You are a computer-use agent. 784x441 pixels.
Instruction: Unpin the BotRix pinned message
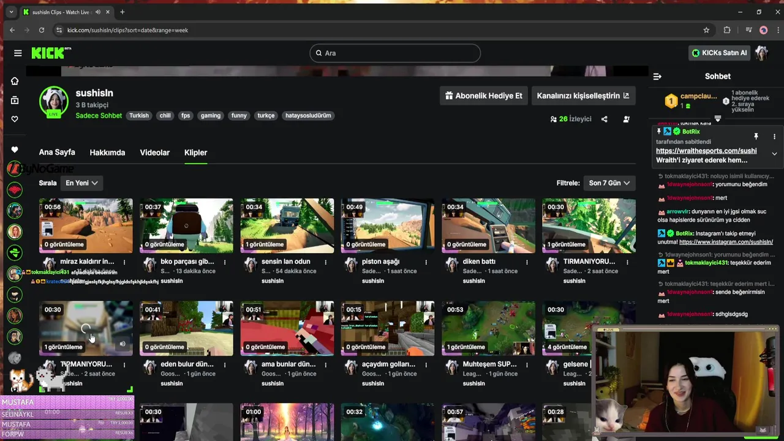[756, 137]
